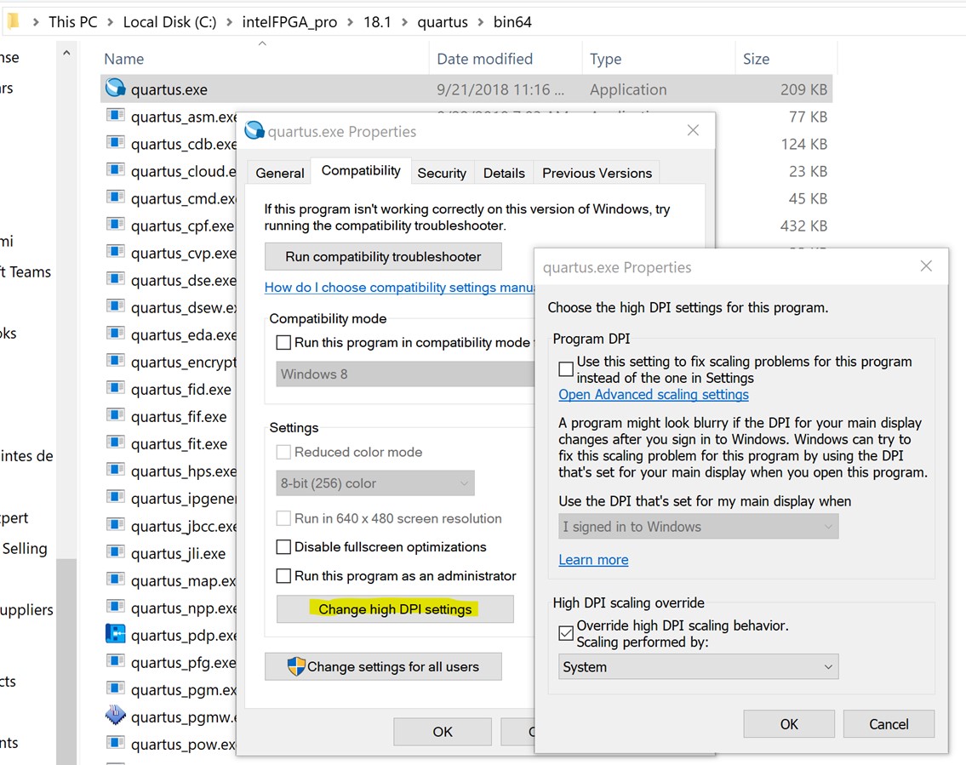
Task: Open the Details tab
Action: [504, 173]
